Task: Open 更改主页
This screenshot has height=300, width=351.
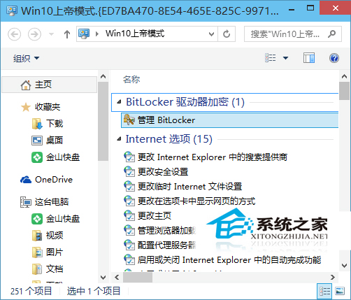Action: (155, 215)
